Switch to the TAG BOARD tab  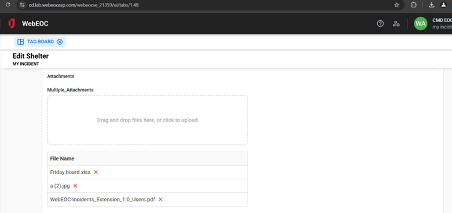coord(41,42)
